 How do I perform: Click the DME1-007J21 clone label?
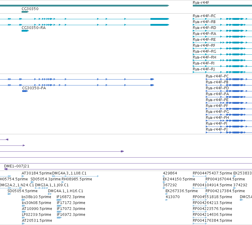click(x=17, y=166)
